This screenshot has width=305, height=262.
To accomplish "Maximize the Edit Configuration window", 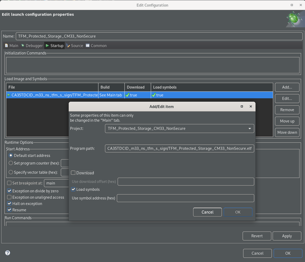I will pos(292,5).
